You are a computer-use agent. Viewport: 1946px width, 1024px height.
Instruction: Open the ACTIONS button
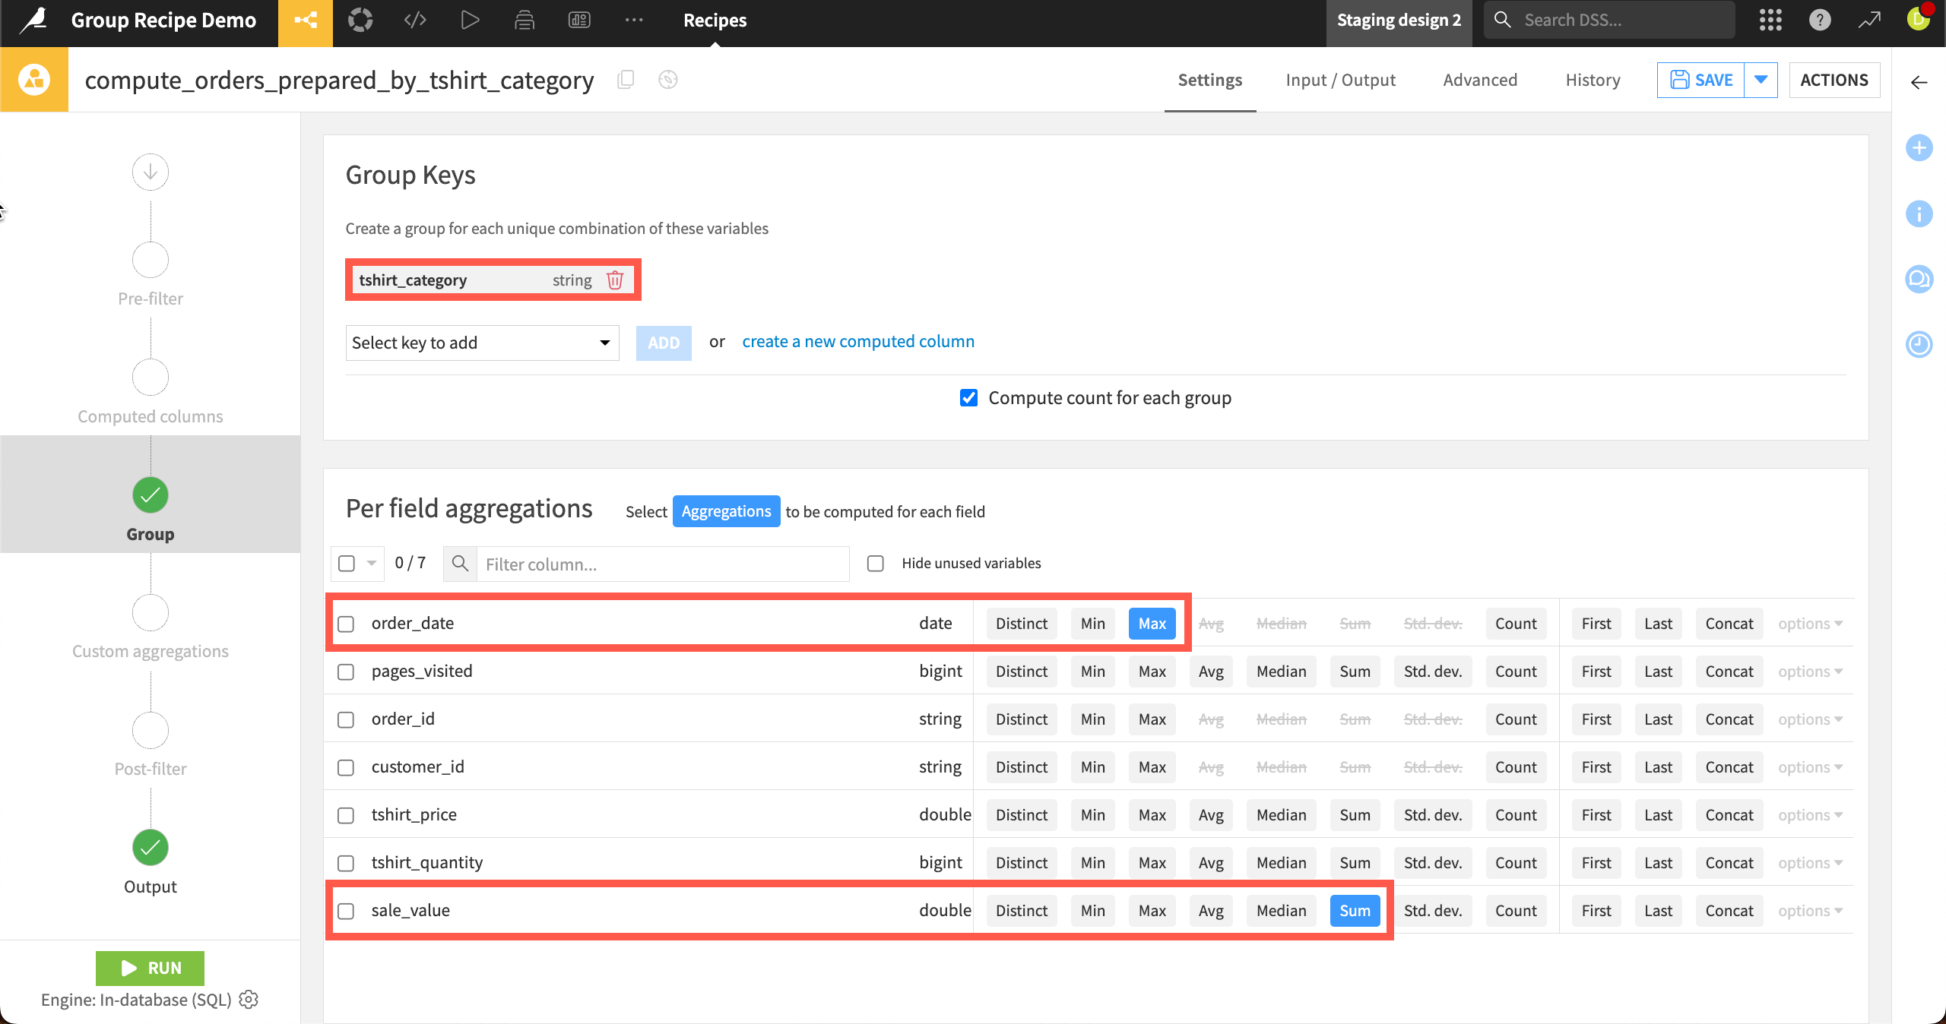coord(1834,80)
